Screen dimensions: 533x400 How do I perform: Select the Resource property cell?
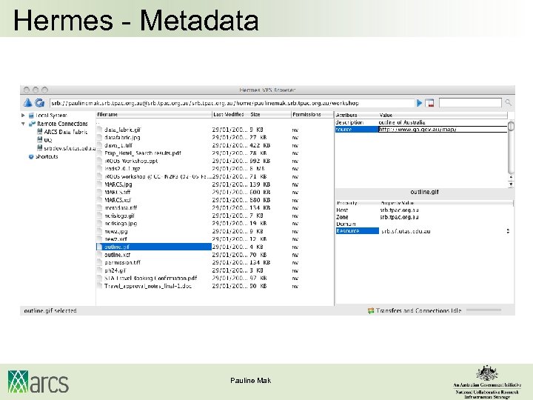[358, 231]
